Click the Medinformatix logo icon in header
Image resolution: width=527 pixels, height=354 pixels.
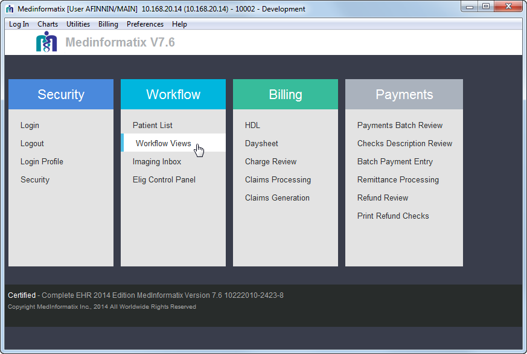(x=46, y=42)
